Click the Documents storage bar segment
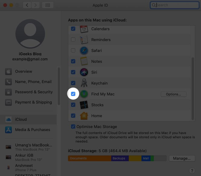The image size is (201, 176). 89,158
